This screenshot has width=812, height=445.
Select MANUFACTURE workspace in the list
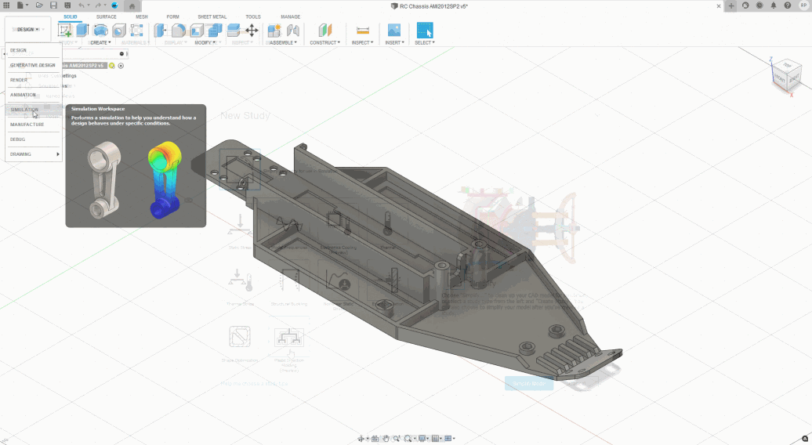(27, 125)
